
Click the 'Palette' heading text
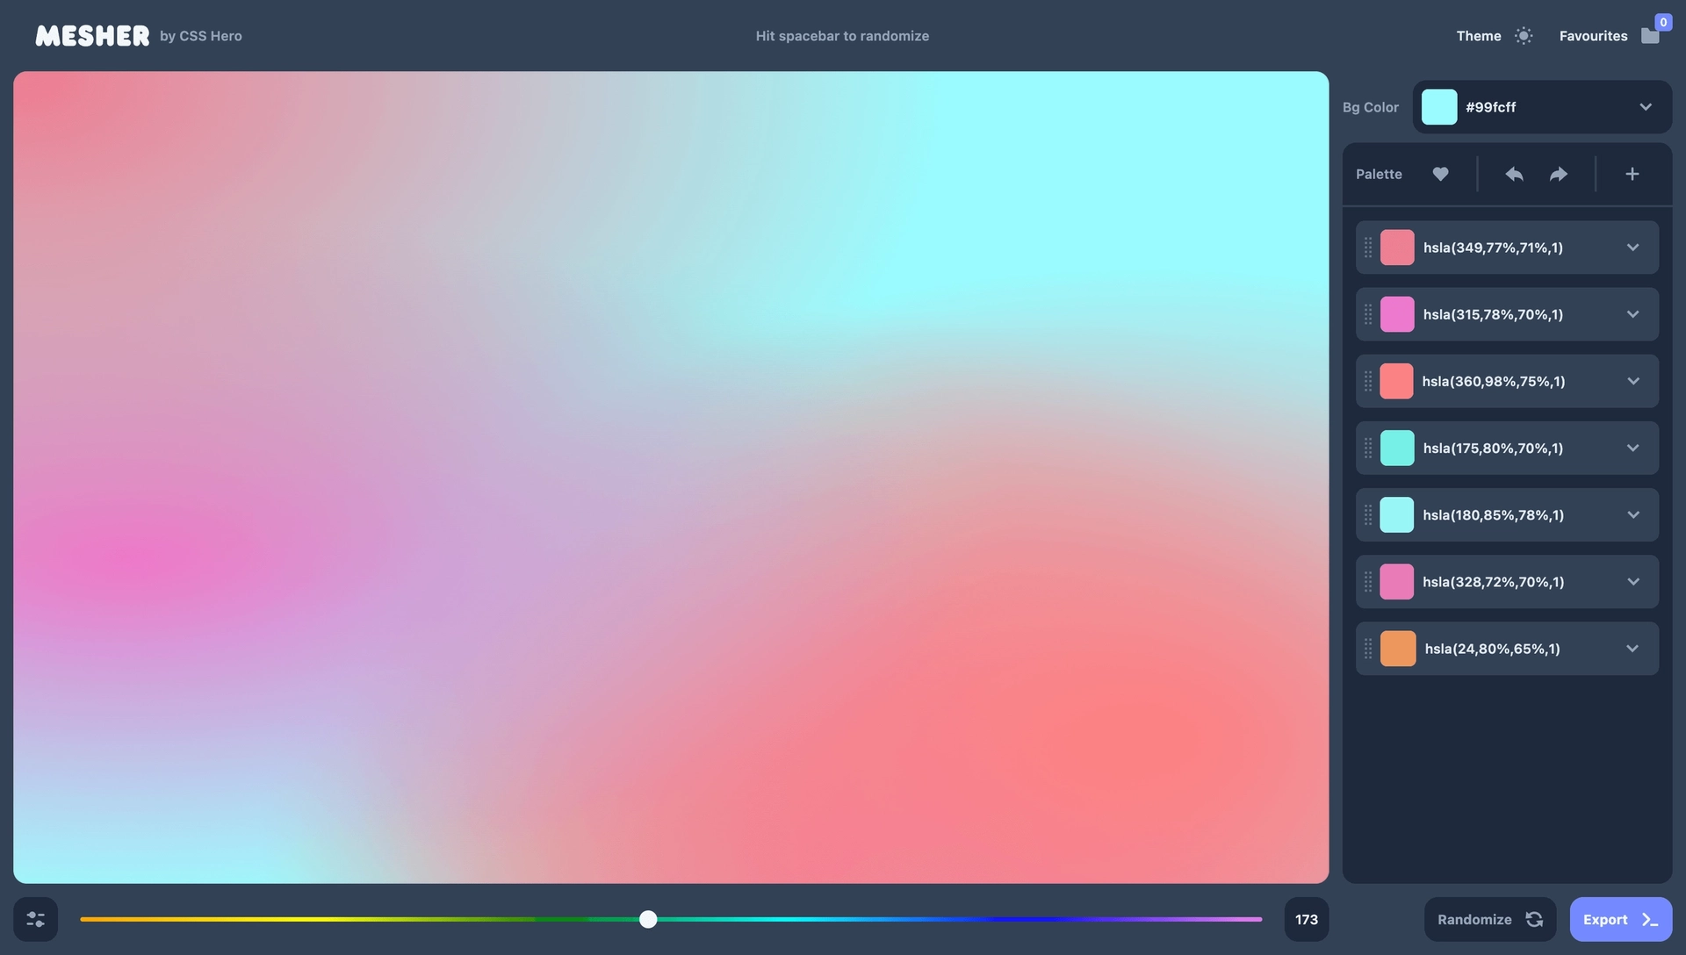(x=1379, y=174)
